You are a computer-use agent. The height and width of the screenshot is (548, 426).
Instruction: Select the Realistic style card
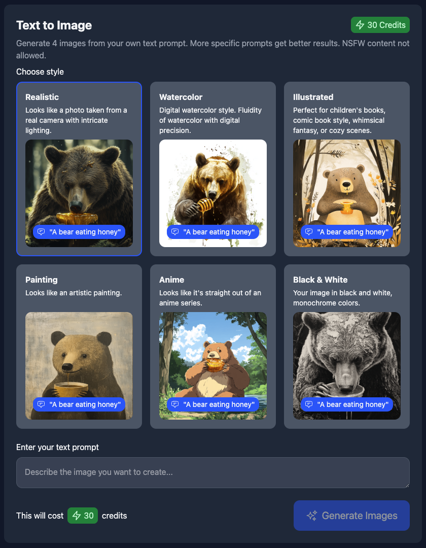pyautogui.click(x=79, y=169)
